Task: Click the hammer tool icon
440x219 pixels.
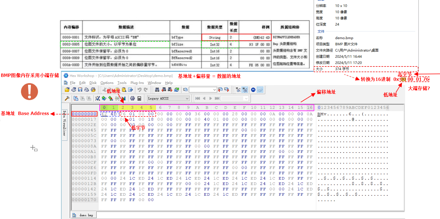Action: pos(67,98)
